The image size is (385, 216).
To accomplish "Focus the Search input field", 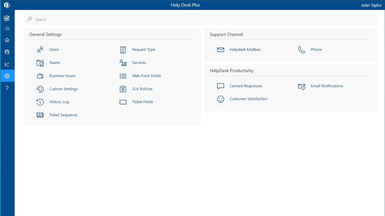I will pos(201,19).
